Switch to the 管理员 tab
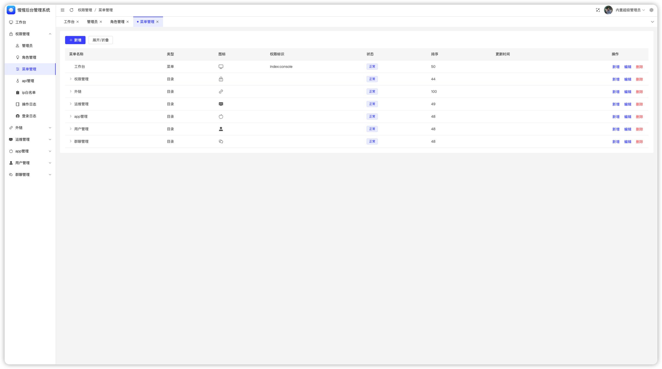Image resolution: width=662 pixels, height=369 pixels. pyautogui.click(x=92, y=22)
